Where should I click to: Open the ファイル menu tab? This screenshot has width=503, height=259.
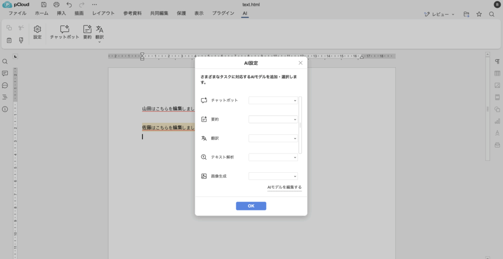(x=17, y=13)
